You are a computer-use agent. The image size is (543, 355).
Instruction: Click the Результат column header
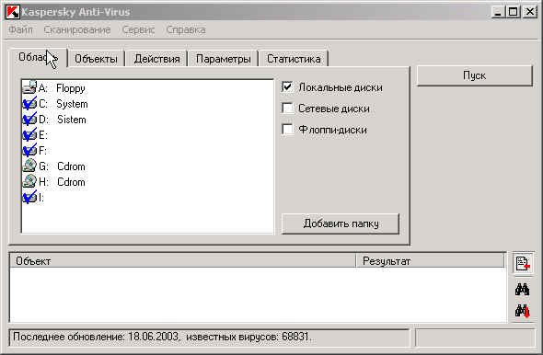point(430,261)
